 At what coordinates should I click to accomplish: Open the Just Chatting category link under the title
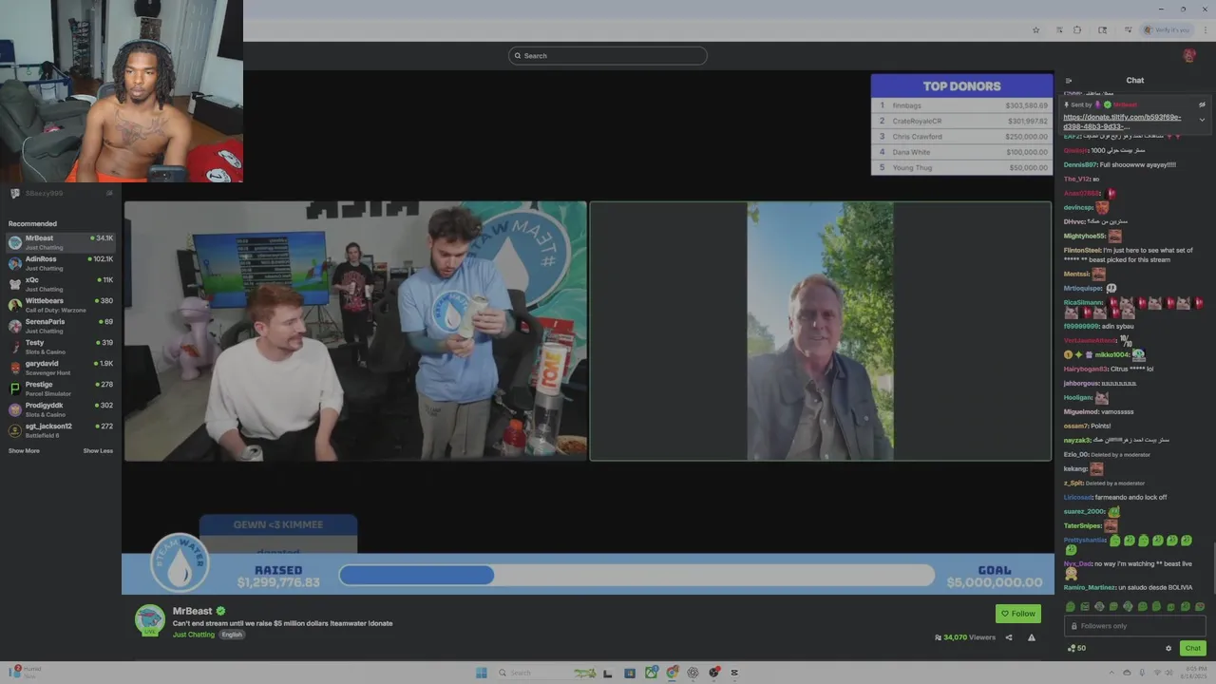tap(194, 635)
